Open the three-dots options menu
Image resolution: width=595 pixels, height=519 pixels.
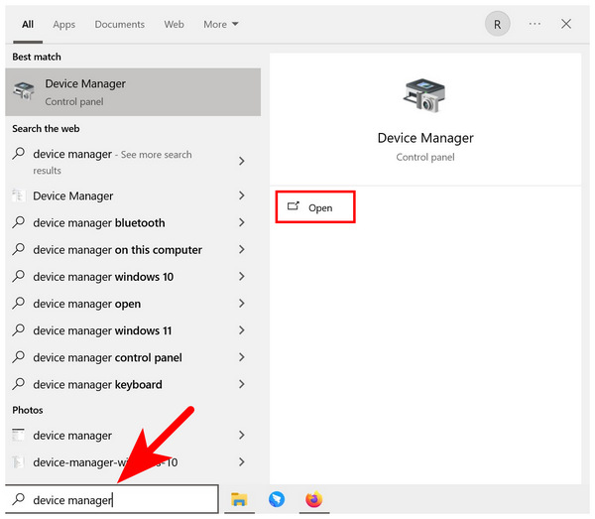[x=535, y=24]
